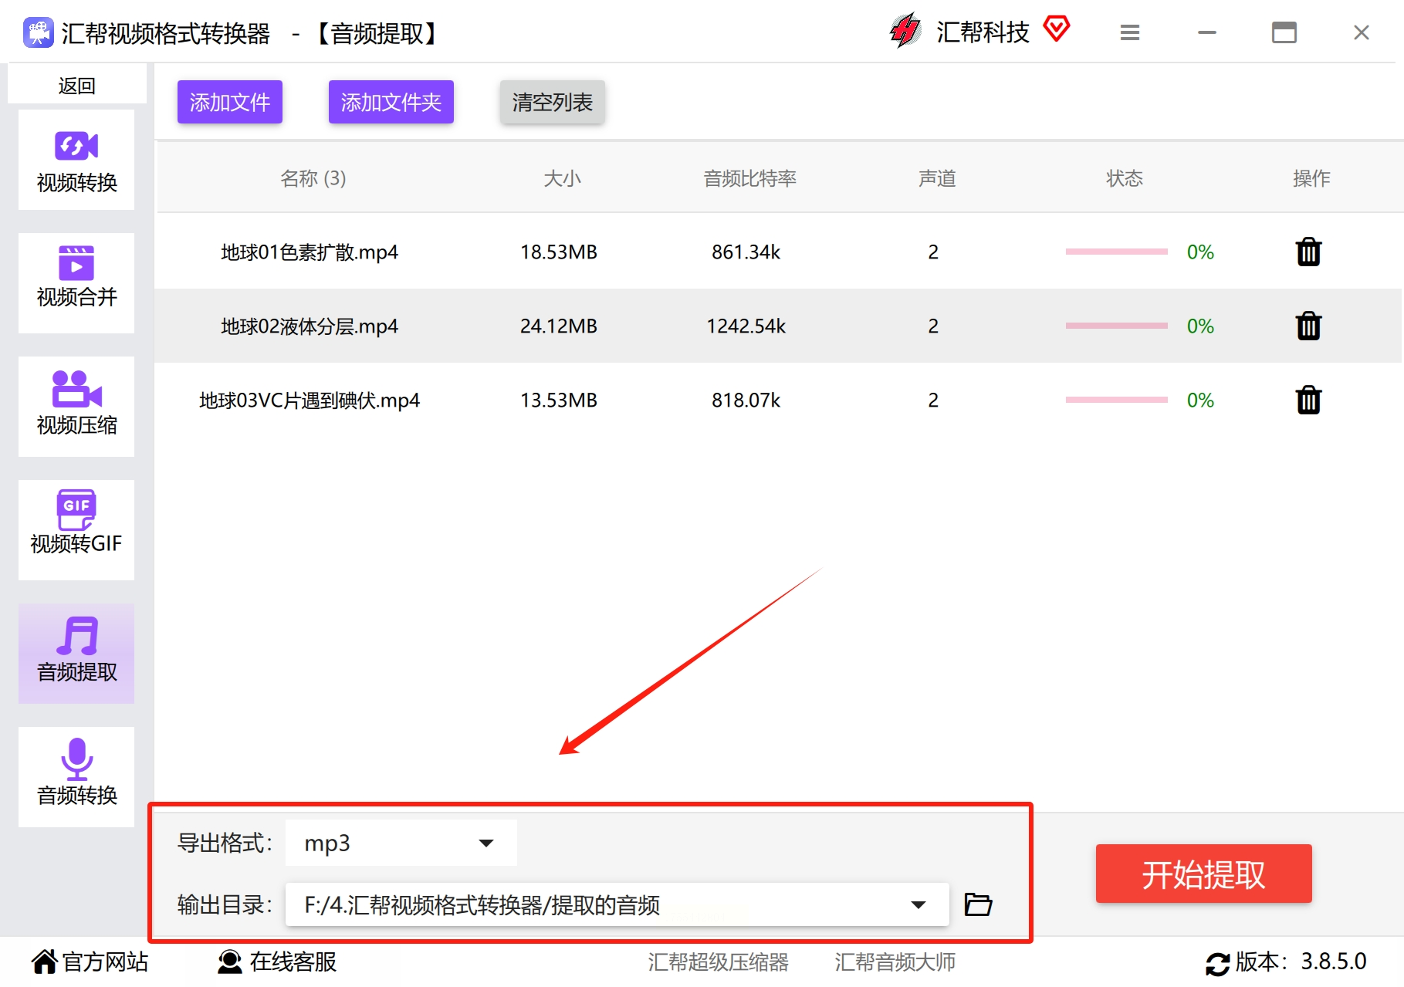Viewport: 1404px width, 987px height.
Task: Select the 视频压缩 video compress tool
Action: (x=76, y=407)
